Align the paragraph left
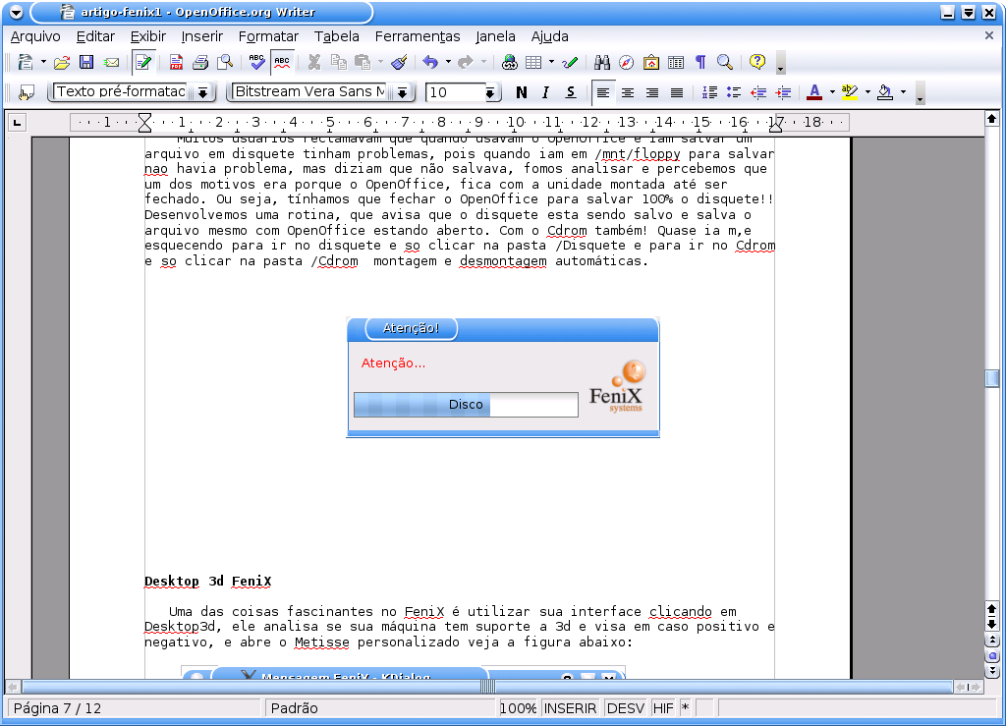Screen dimensions: 1006x726 coord(602,93)
